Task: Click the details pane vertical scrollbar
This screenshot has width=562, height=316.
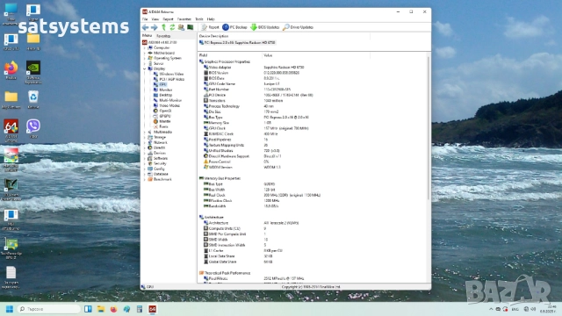Action: 429,128
